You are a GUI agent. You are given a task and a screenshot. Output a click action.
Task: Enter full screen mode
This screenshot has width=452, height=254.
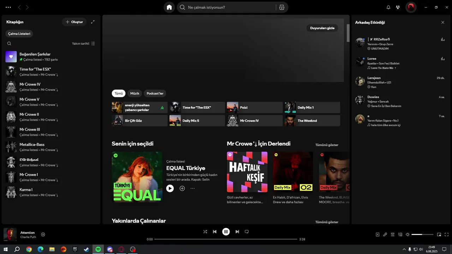pyautogui.click(x=447, y=235)
